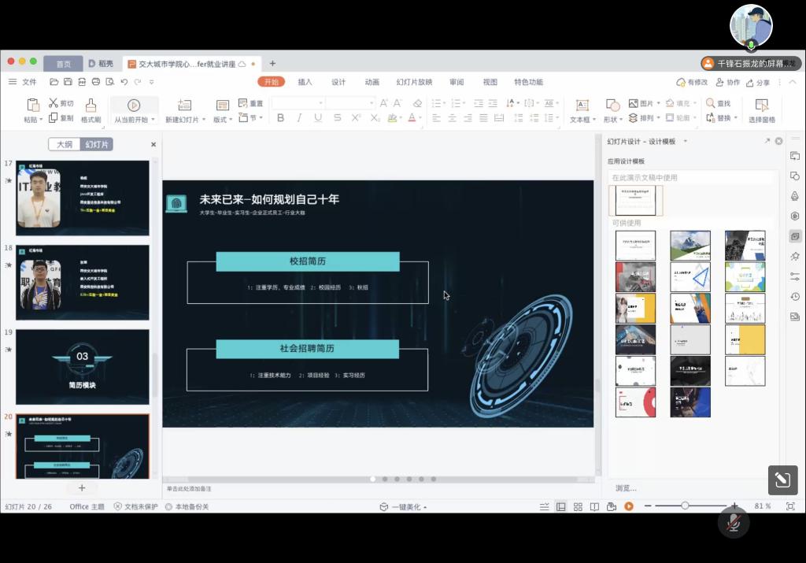The width and height of the screenshot is (806, 563).
Task: Click the New Slide (新建幻灯片) icon
Action: click(x=184, y=106)
